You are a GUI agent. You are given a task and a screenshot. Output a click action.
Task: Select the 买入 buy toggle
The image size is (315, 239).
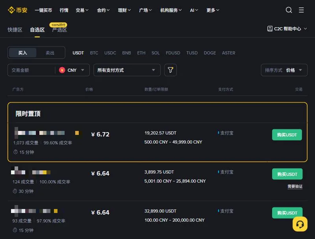pos(22,53)
